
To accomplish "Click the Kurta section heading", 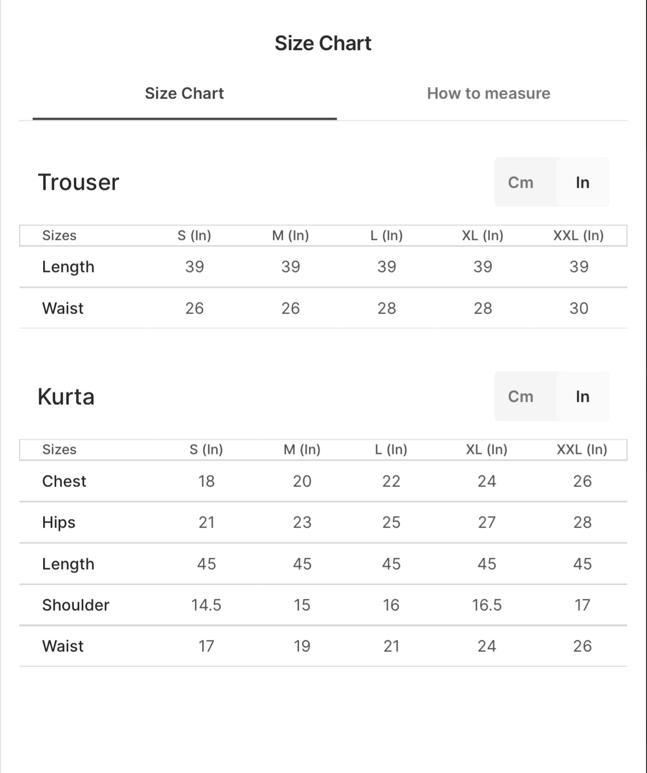I will click(x=66, y=396).
